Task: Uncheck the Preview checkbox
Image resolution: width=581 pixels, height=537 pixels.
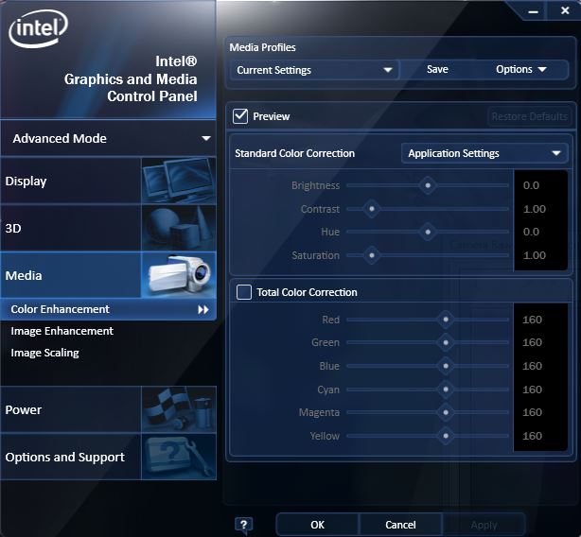Action: tap(240, 116)
